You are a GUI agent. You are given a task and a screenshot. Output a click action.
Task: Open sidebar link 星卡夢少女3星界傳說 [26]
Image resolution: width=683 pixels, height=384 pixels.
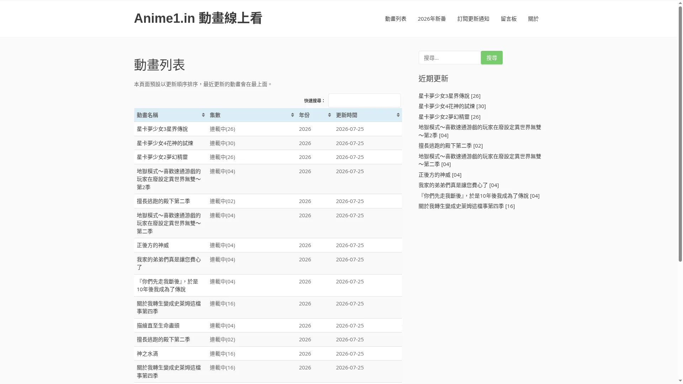click(x=450, y=96)
